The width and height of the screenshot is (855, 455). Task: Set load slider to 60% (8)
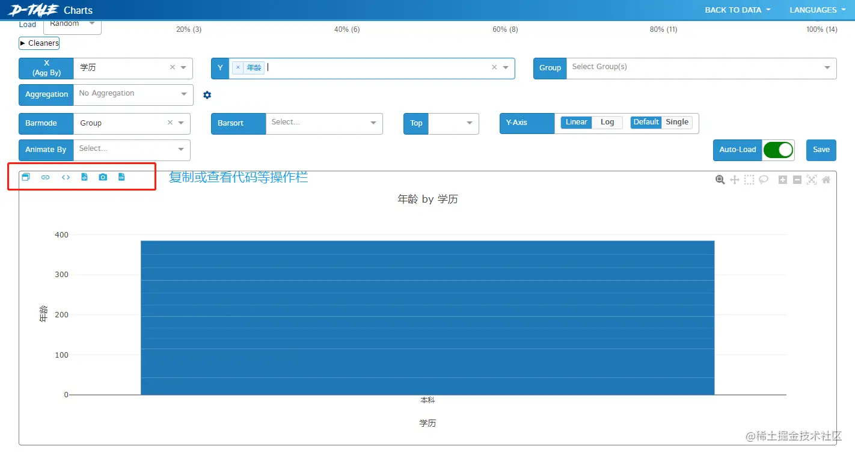(505, 29)
